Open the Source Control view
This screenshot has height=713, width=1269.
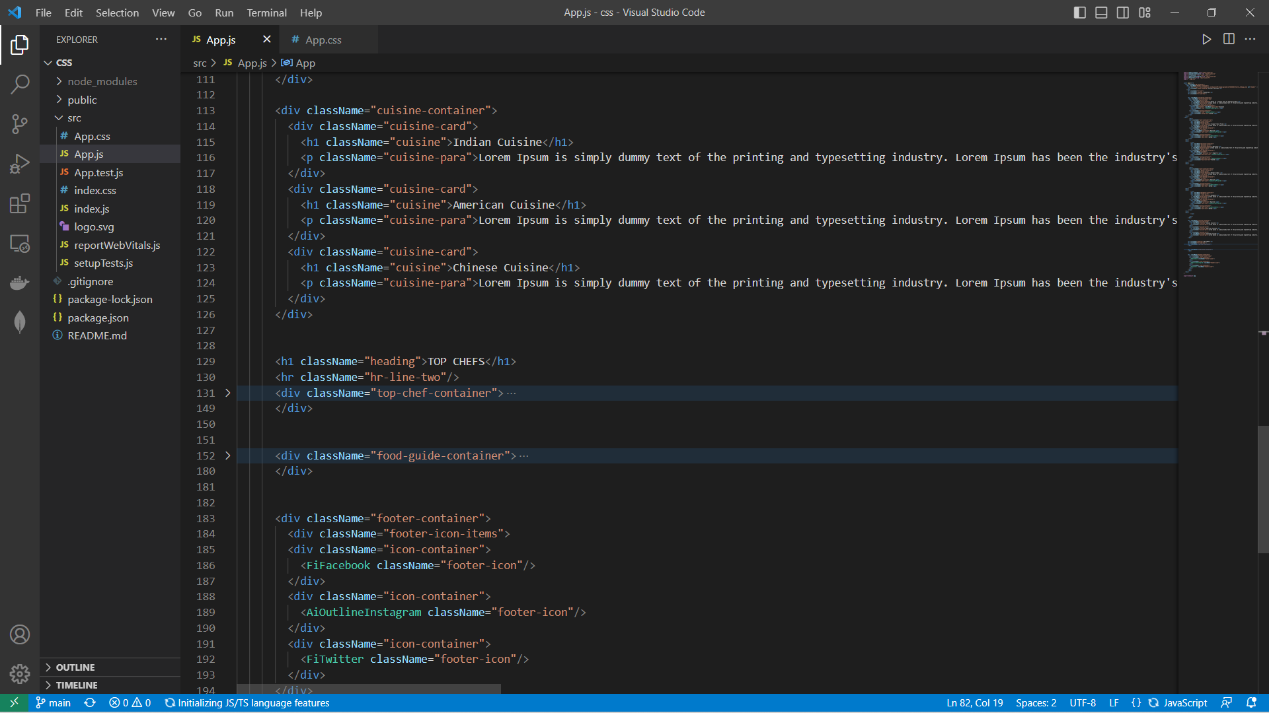tap(20, 124)
